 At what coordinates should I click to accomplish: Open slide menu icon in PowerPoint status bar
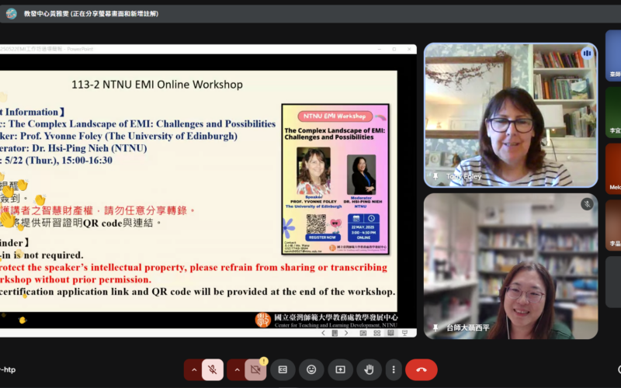tap(335, 333)
